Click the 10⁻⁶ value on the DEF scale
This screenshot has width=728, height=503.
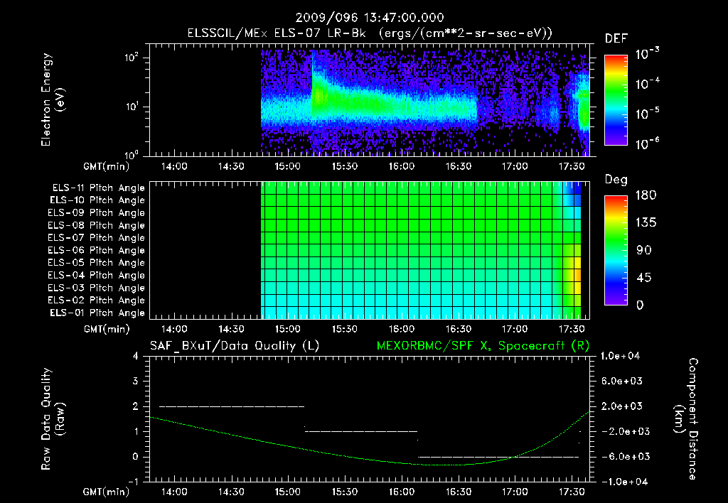click(x=647, y=144)
